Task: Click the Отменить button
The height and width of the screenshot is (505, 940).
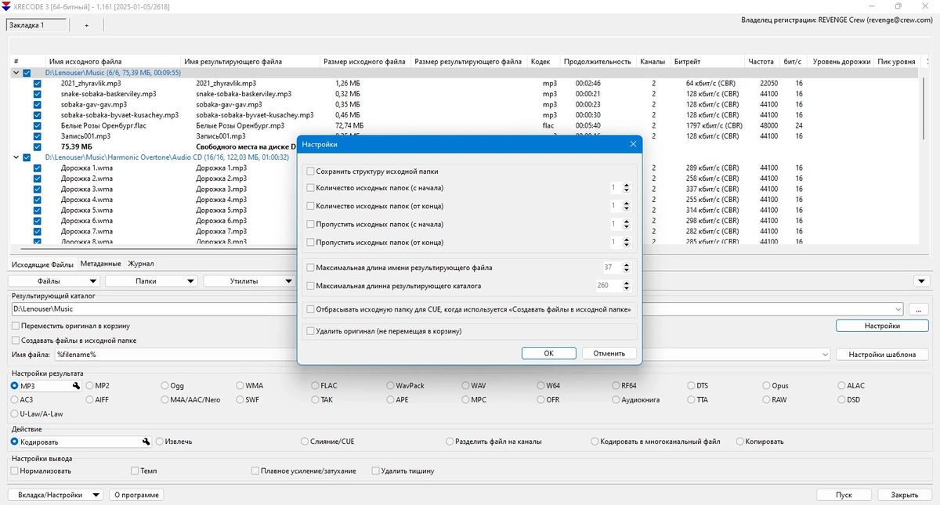Action: tap(609, 353)
